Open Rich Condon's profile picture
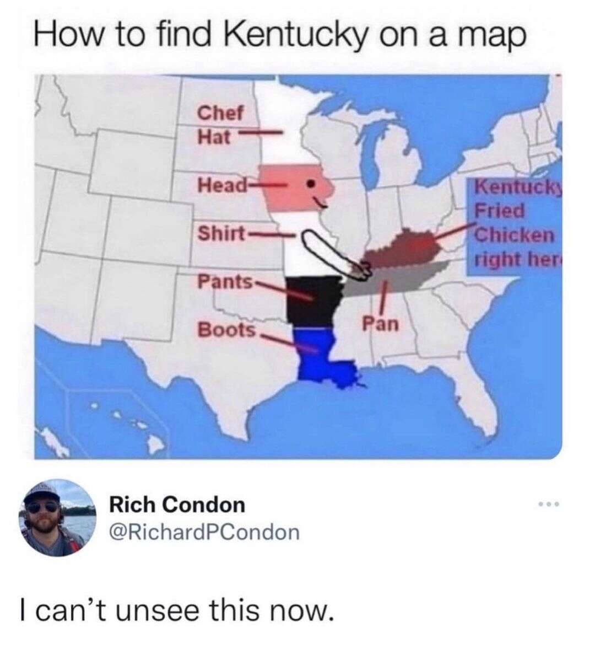The height and width of the screenshot is (654, 595). [57, 518]
